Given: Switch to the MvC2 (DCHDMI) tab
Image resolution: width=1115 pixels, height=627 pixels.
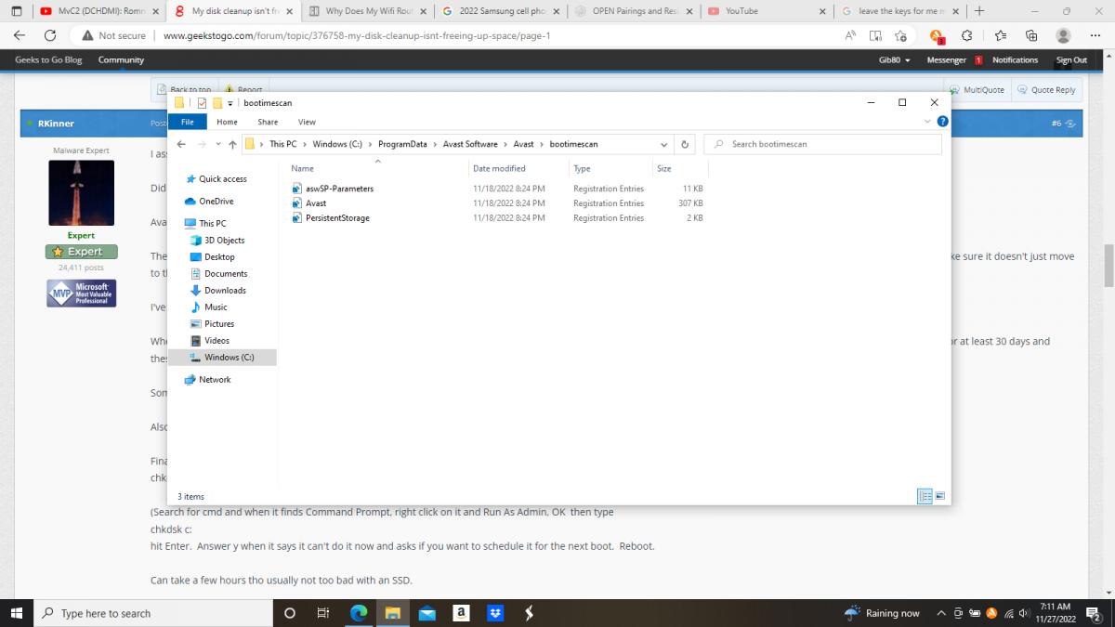Looking at the screenshot, I should [x=98, y=11].
